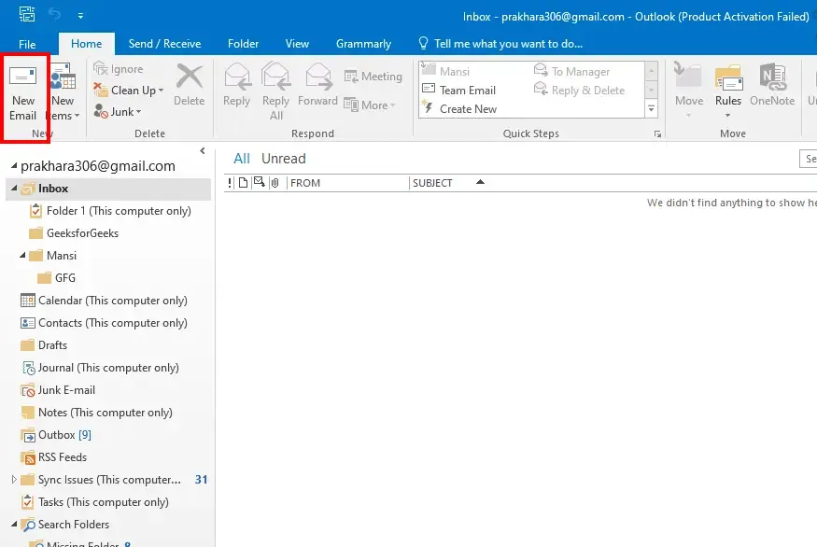Open Journal (This computer only)
The image size is (817, 547).
click(100, 368)
